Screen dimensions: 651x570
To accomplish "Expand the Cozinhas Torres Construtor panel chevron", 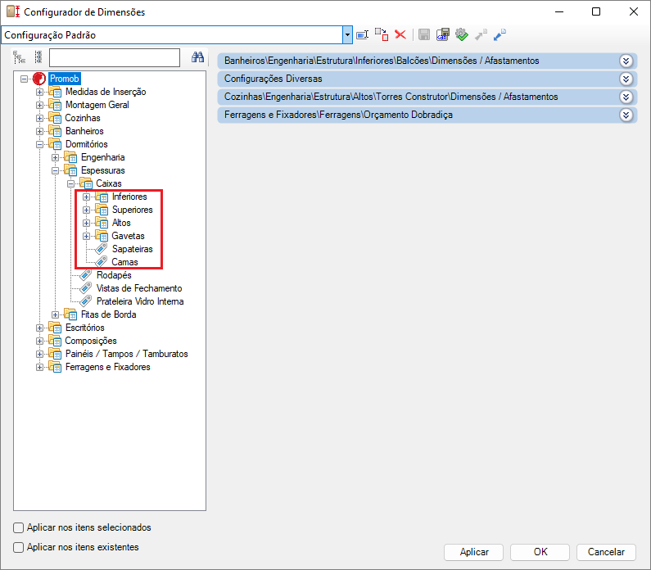I will (626, 97).
